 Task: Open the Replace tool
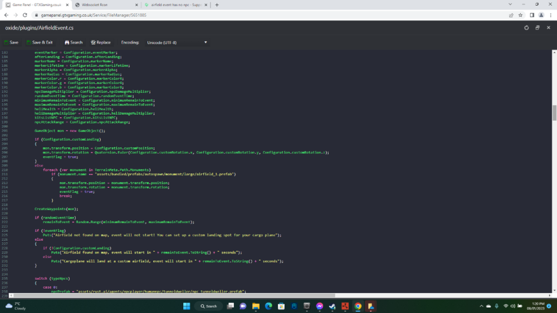pyautogui.click(x=100, y=42)
